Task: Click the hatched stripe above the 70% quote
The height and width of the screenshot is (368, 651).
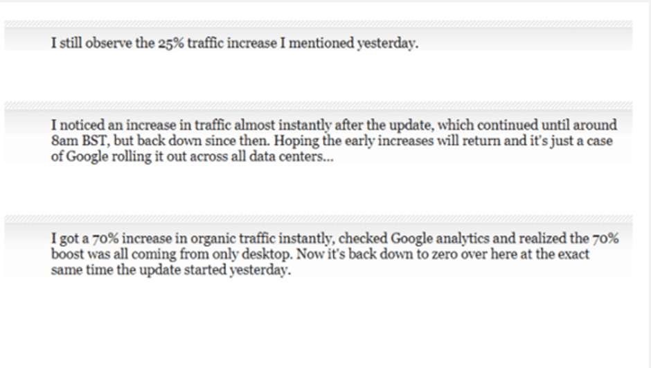Action: 319,218
